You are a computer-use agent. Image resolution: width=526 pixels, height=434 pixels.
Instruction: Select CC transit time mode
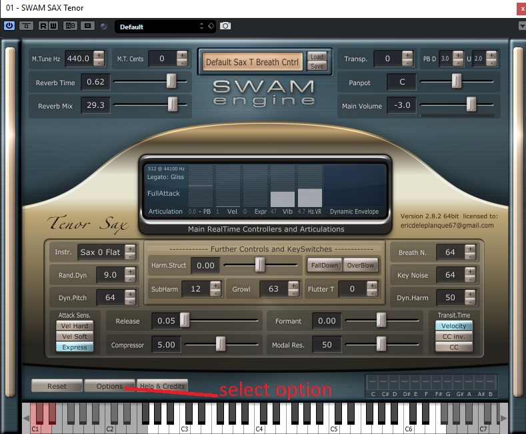pyautogui.click(x=453, y=347)
